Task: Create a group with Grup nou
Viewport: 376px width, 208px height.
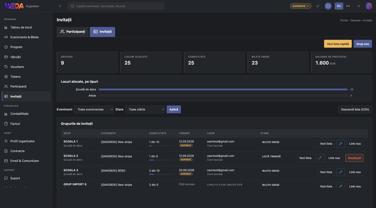Action: pyautogui.click(x=363, y=44)
